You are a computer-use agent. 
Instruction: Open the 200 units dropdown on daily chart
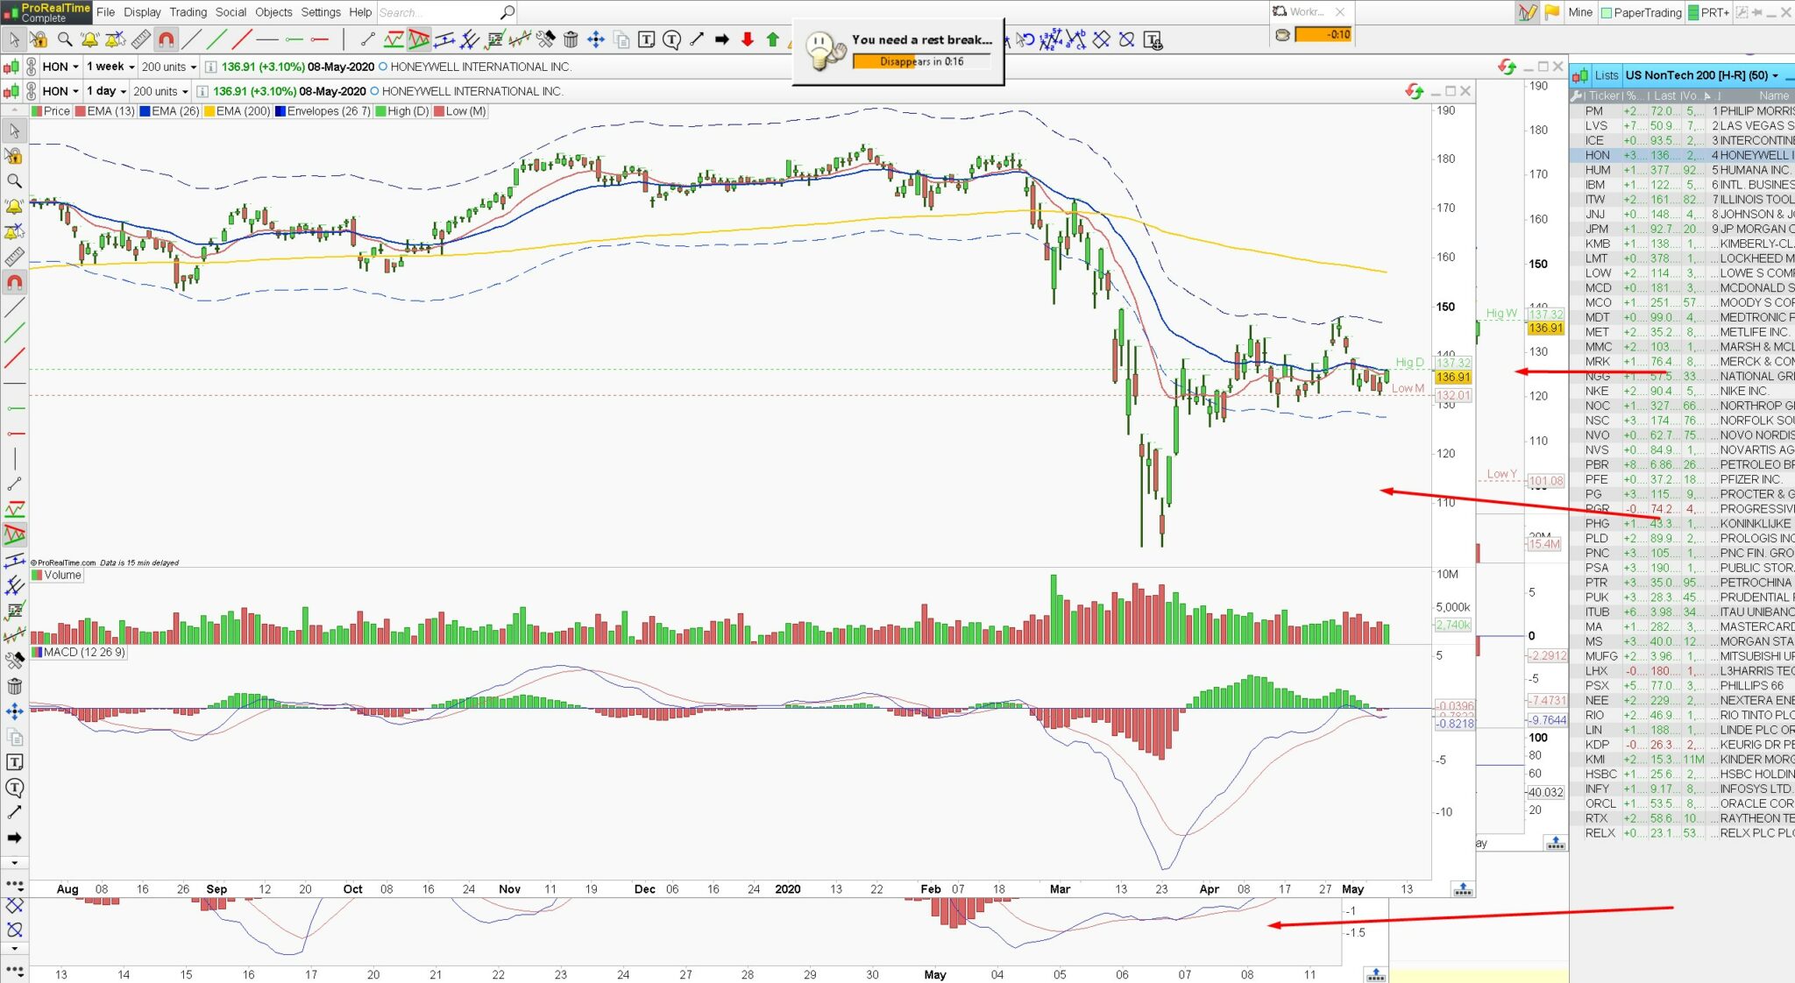point(160,91)
